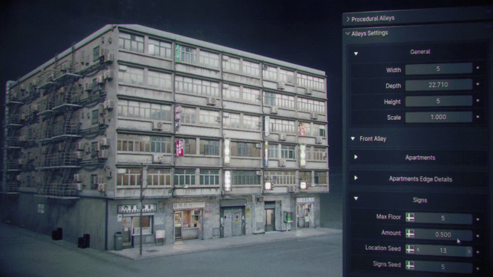This screenshot has height=277, width=493.
Task: Click the Location Seed value 13
Action: click(x=443, y=250)
